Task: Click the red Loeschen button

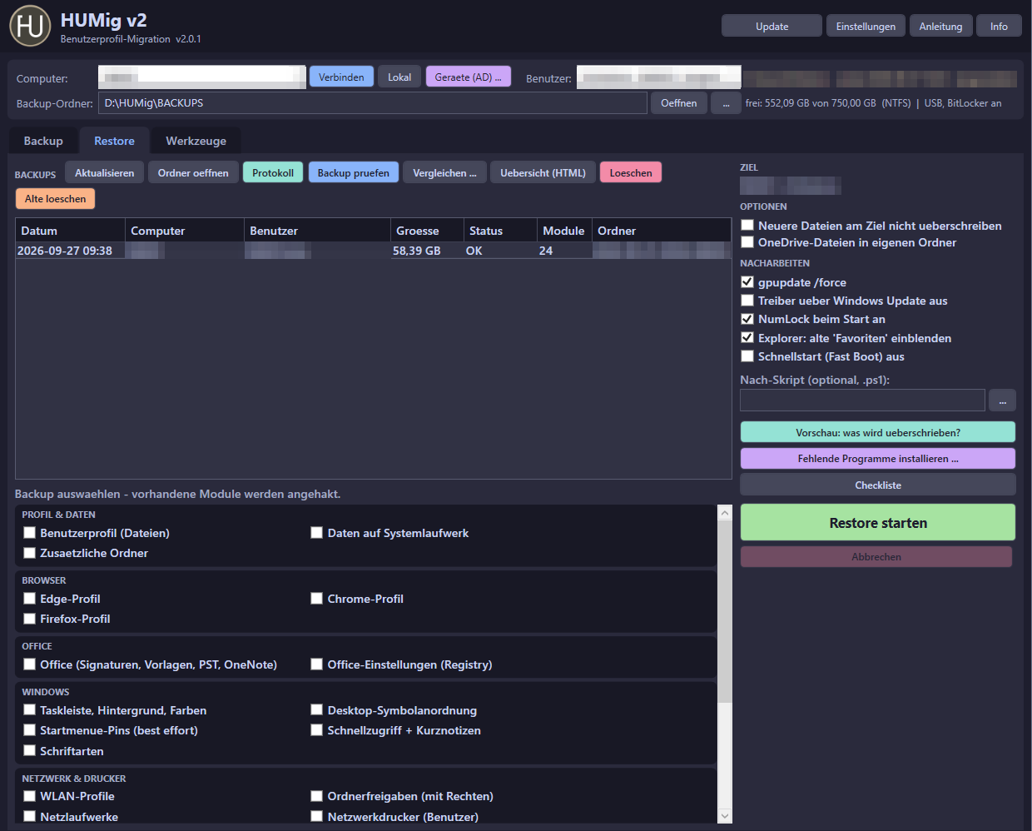Action: (x=631, y=172)
